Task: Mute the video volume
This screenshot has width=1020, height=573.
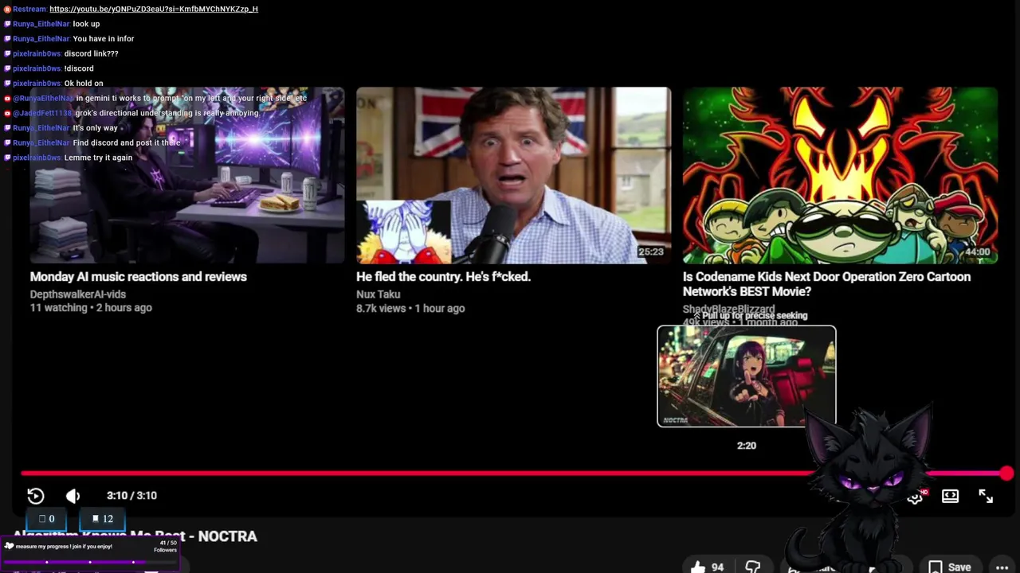Action: (73, 496)
